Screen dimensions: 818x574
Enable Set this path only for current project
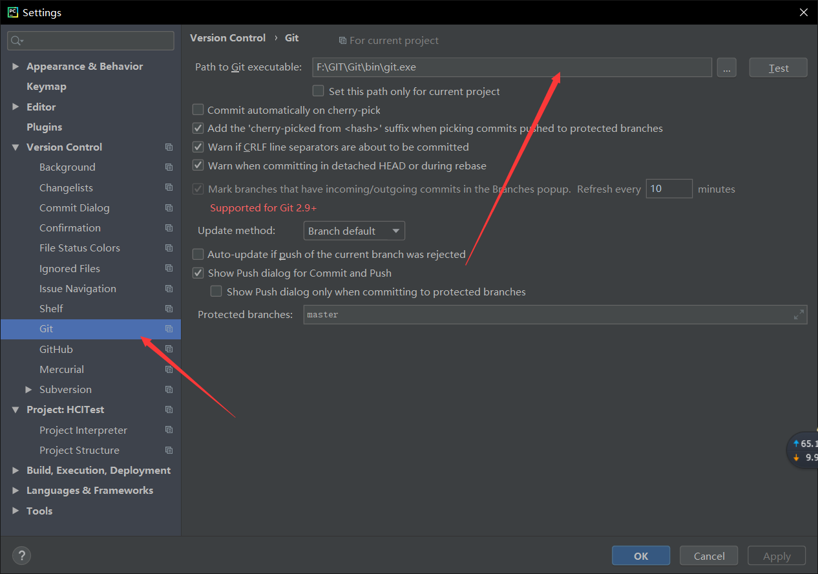point(318,91)
